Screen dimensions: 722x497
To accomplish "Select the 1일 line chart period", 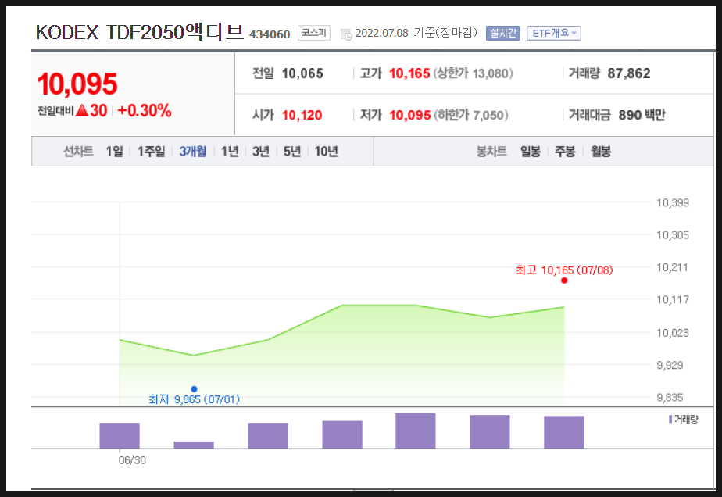I will click(x=114, y=151).
